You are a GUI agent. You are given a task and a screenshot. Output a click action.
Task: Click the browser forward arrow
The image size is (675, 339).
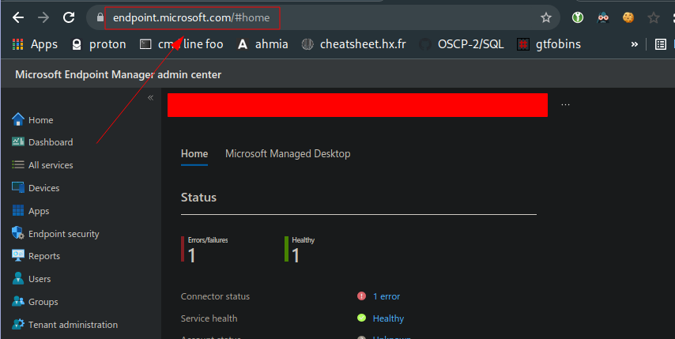click(x=43, y=17)
